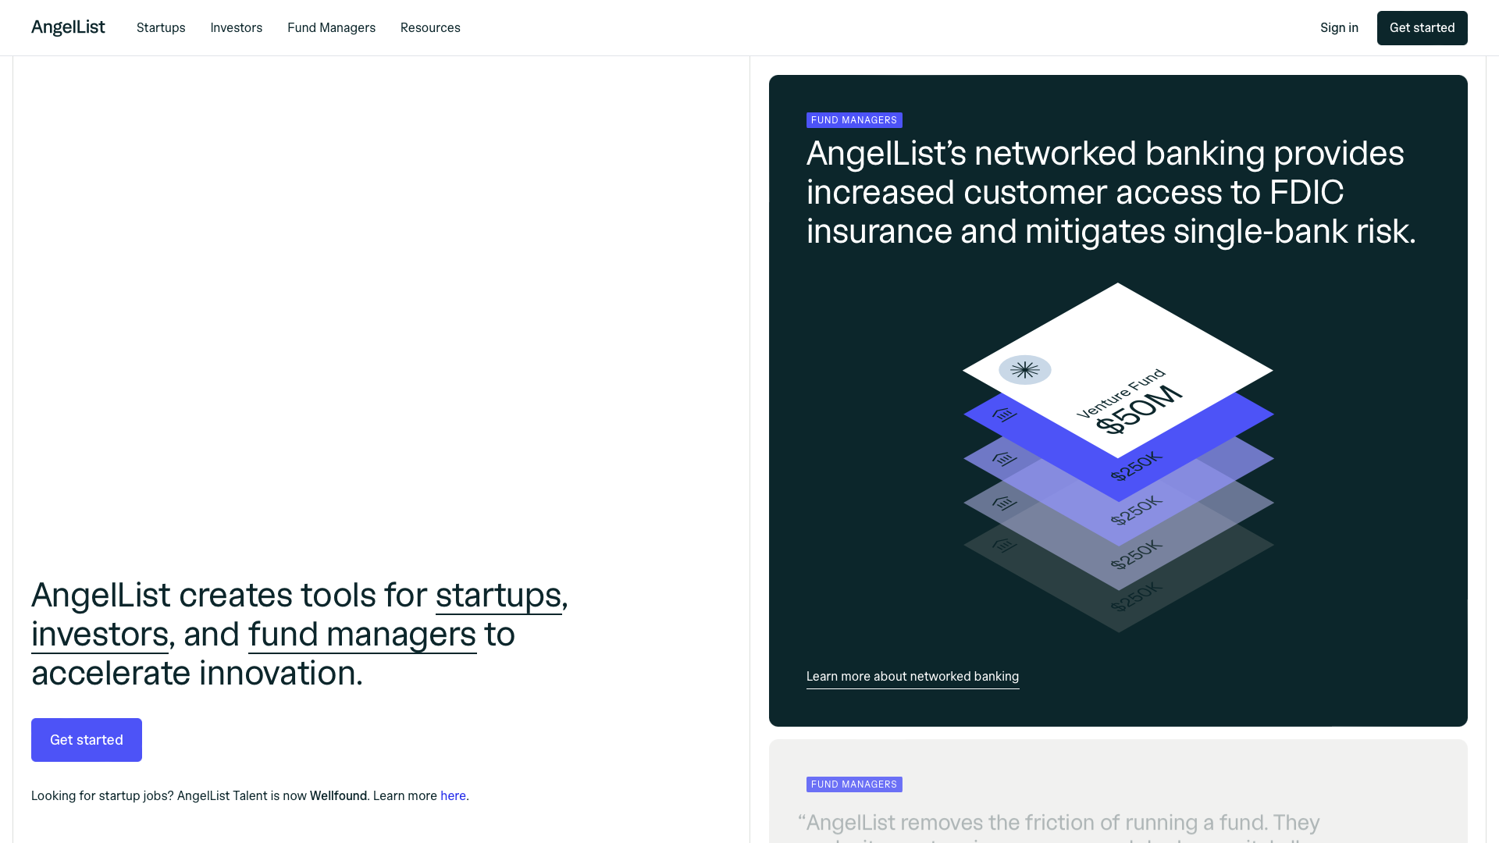
Task: Click the Venture Fund $50M illustration layer
Action: pos(1118,371)
